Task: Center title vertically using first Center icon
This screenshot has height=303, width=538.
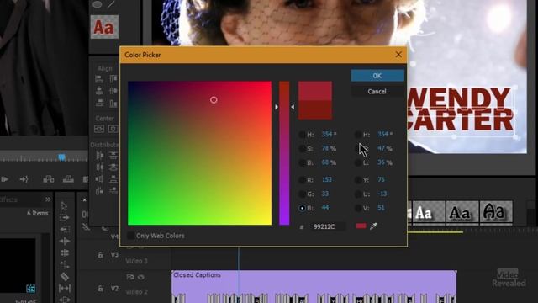Action: click(99, 129)
